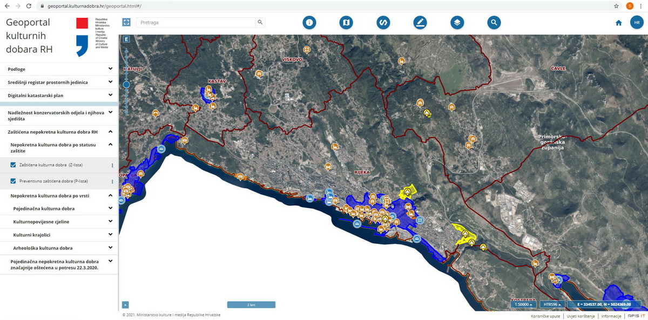Expand Digitalni katastarski plan section

pos(110,95)
